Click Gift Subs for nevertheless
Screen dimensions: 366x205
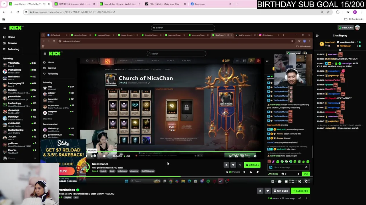(281, 191)
